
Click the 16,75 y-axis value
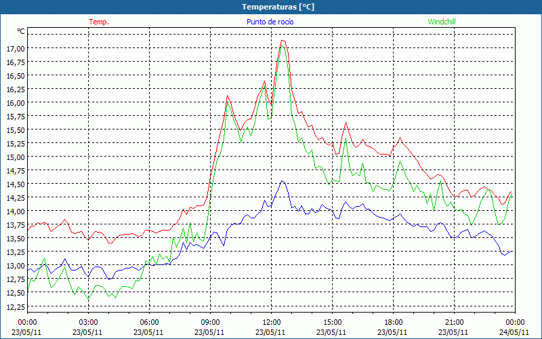15,62
